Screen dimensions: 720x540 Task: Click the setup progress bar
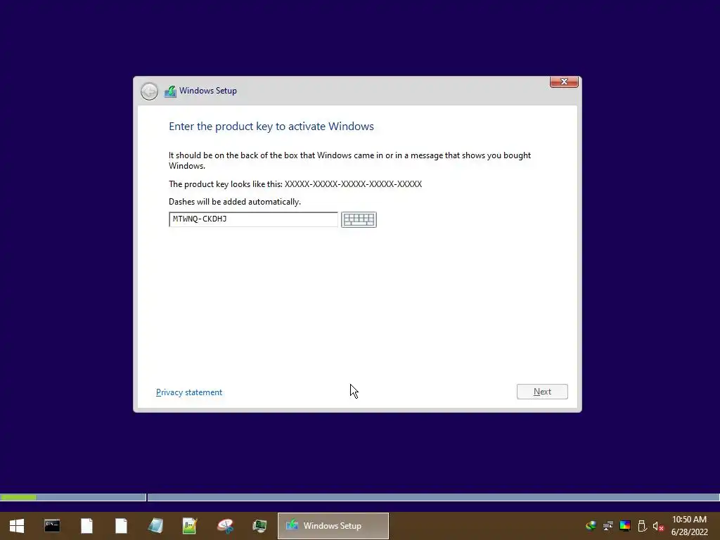coord(360,497)
